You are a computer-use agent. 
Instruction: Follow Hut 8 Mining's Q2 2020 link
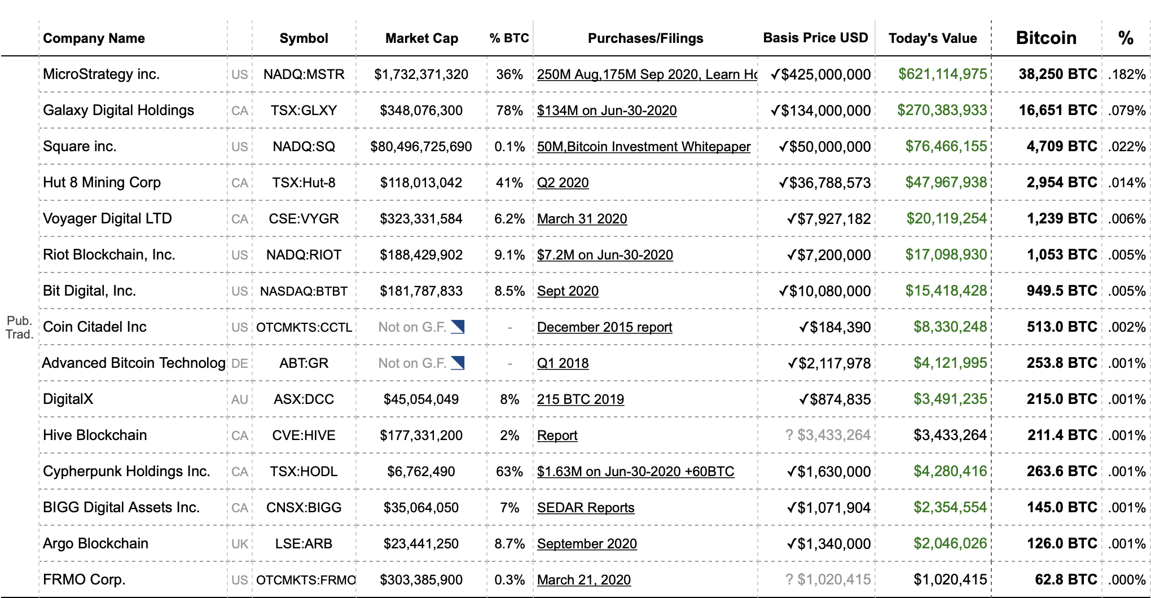(563, 183)
